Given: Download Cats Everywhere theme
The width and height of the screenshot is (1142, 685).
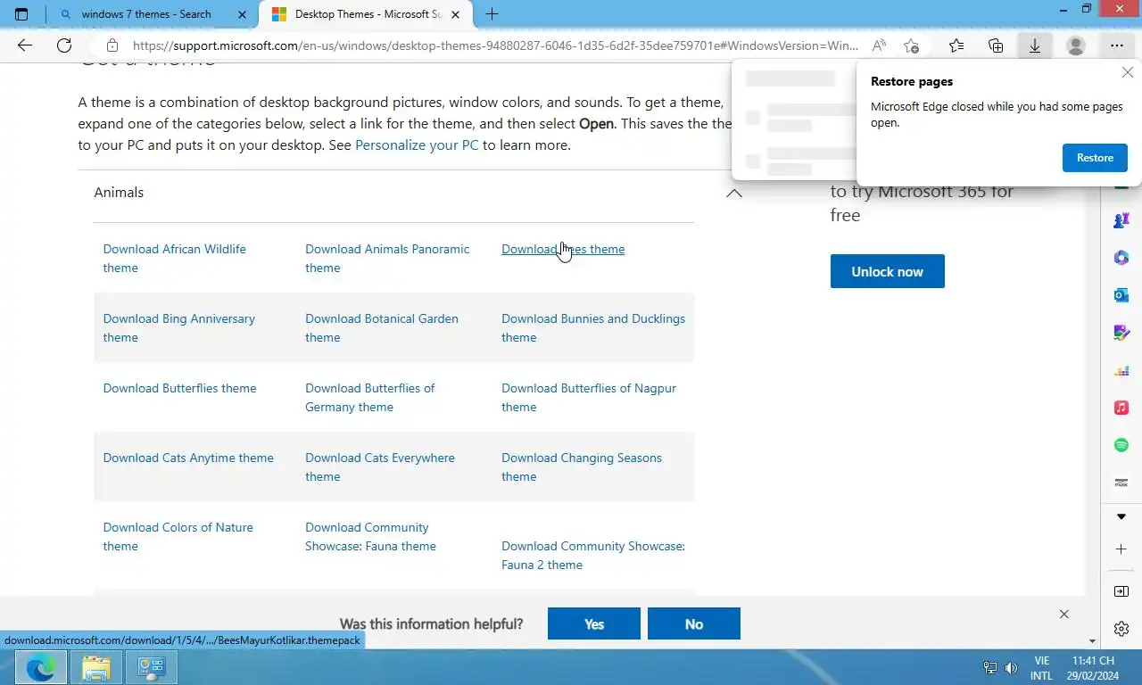Looking at the screenshot, I should [380, 466].
